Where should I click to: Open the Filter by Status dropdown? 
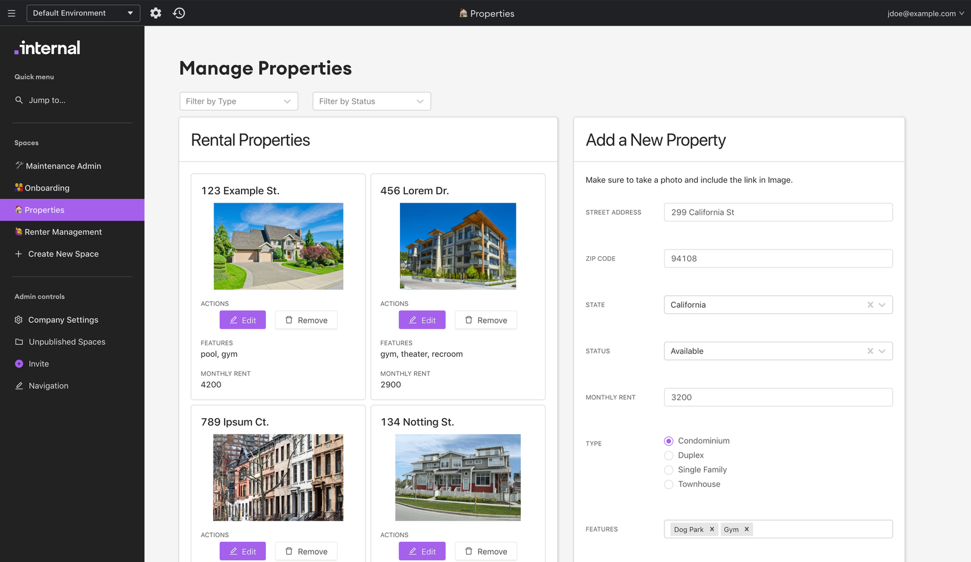click(371, 101)
